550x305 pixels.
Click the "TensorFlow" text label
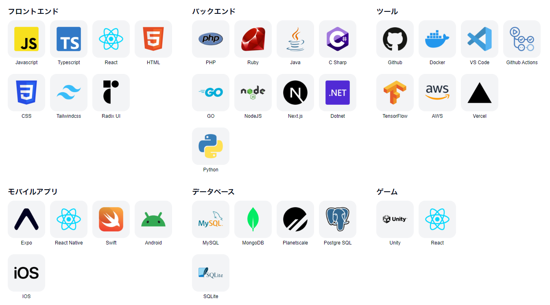(395, 116)
